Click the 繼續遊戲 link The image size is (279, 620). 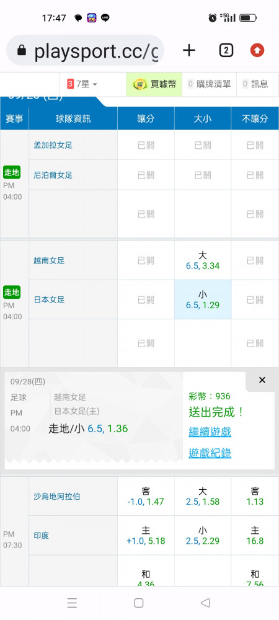click(210, 432)
